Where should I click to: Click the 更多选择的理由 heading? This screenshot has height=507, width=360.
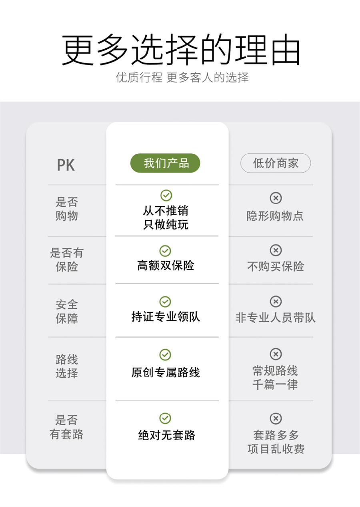tap(180, 50)
